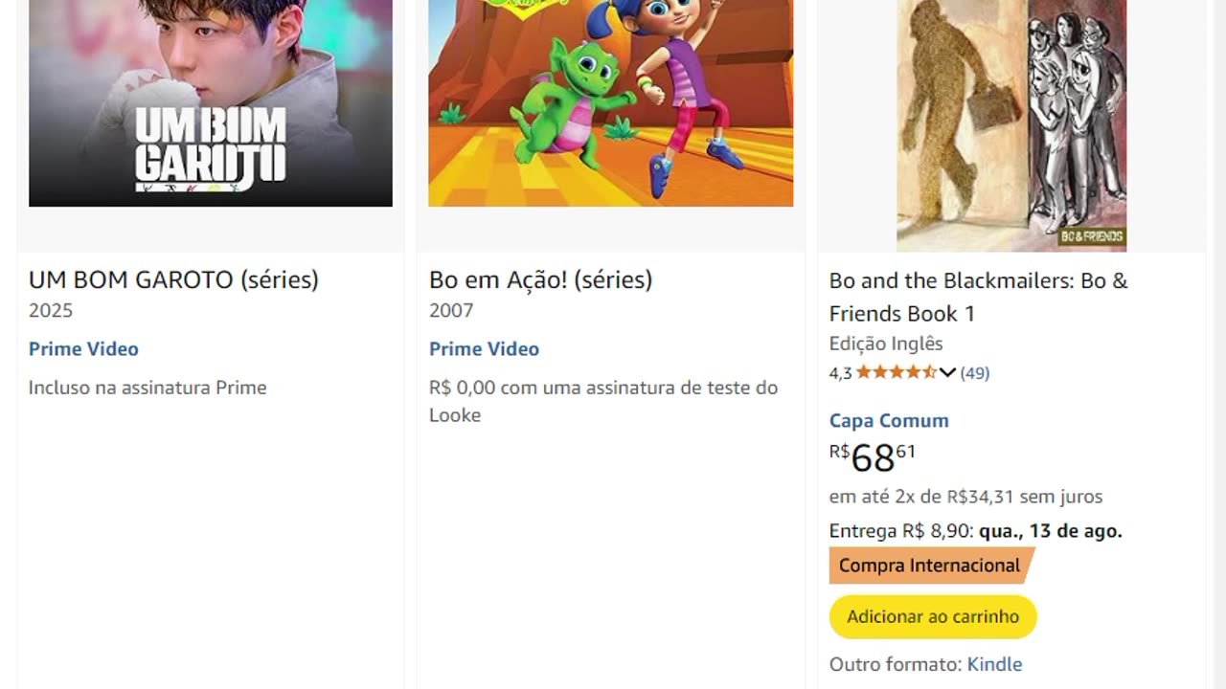Open the UM BOM GAROTO series title
This screenshot has width=1226, height=689.
(x=173, y=279)
